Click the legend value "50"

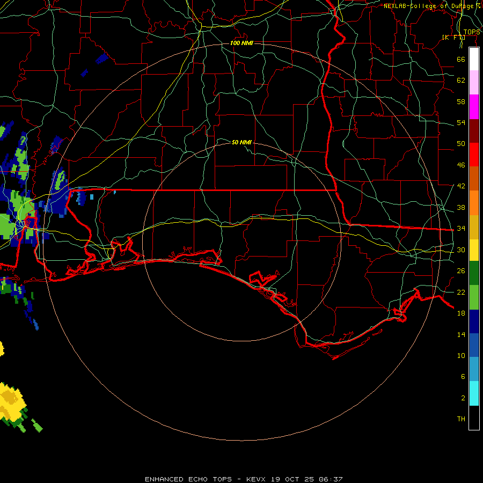point(461,143)
